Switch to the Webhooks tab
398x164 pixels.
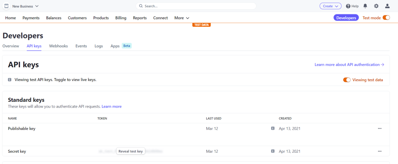click(x=58, y=46)
